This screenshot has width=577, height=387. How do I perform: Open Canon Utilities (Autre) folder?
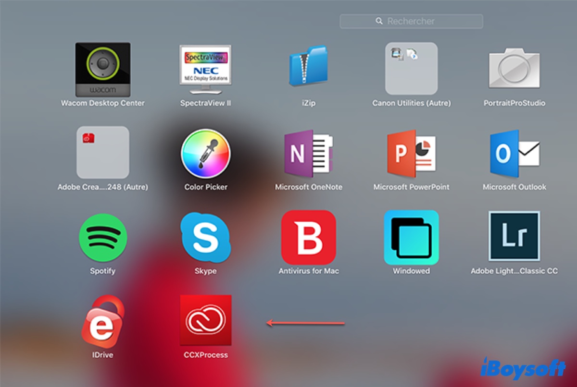coord(411,69)
